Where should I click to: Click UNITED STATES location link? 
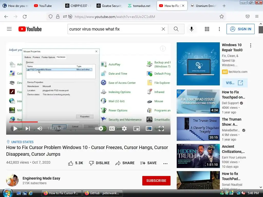coord(22,142)
